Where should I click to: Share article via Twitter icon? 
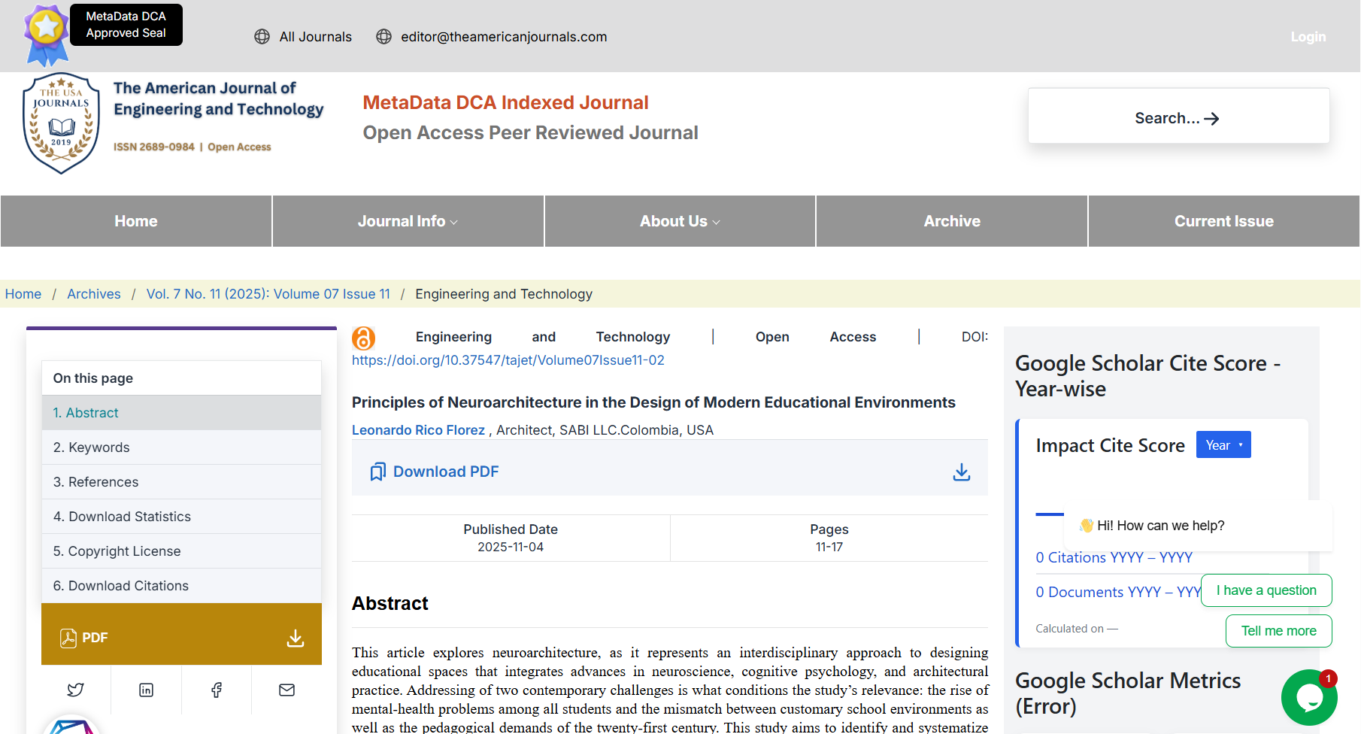[75, 690]
